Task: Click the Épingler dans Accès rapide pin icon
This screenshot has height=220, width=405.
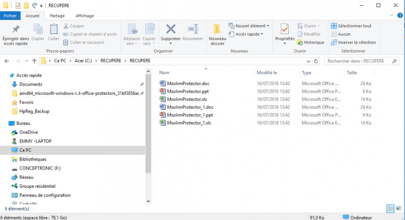Action: coord(16,30)
